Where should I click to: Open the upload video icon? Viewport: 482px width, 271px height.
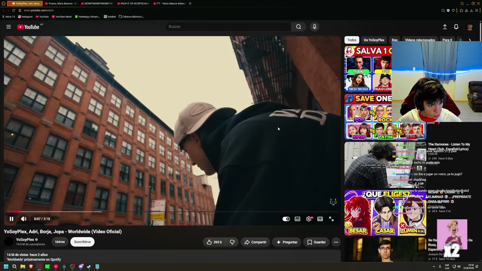[445, 27]
